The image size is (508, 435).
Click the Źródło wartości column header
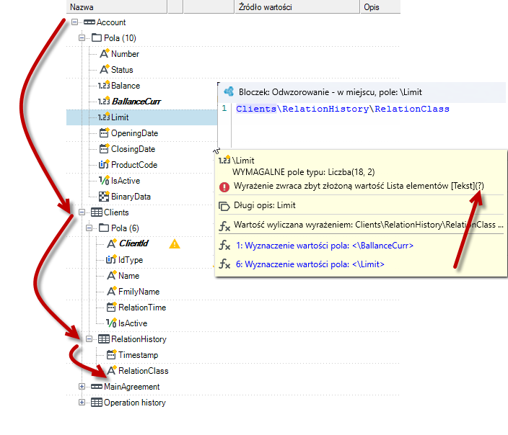[297, 6]
